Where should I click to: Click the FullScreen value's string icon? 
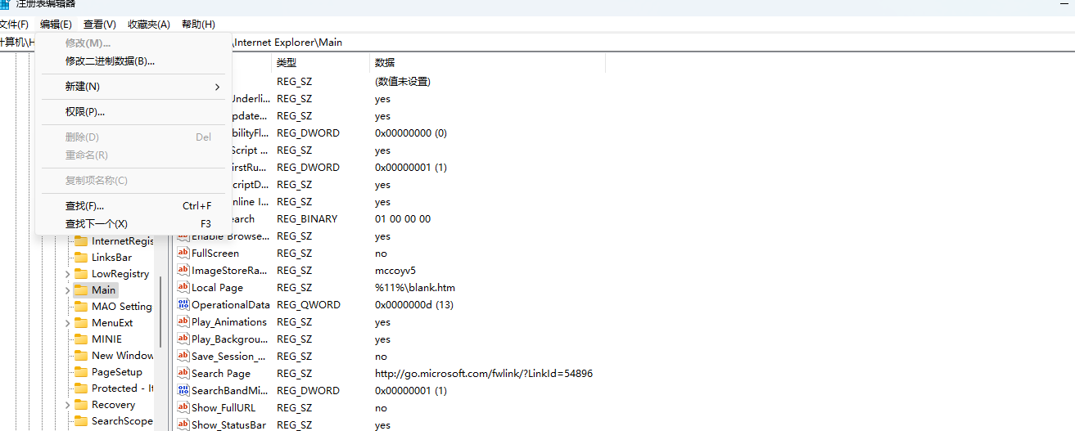coord(183,254)
